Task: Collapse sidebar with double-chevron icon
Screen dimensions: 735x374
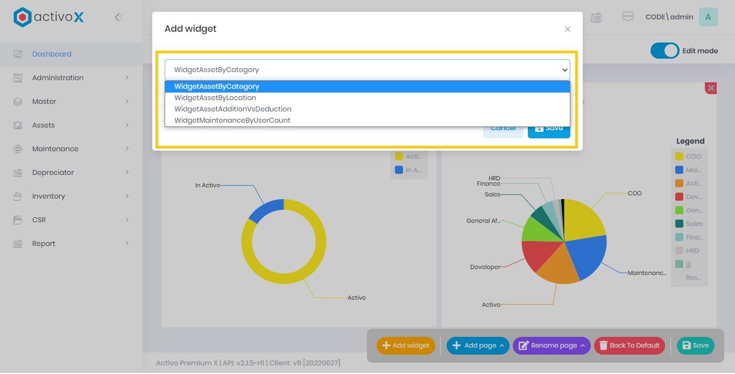Action: pyautogui.click(x=119, y=17)
